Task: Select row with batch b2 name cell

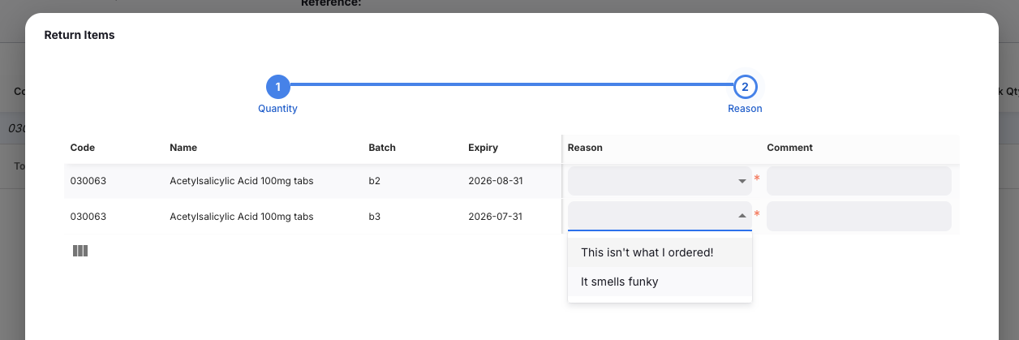Action: click(x=241, y=181)
